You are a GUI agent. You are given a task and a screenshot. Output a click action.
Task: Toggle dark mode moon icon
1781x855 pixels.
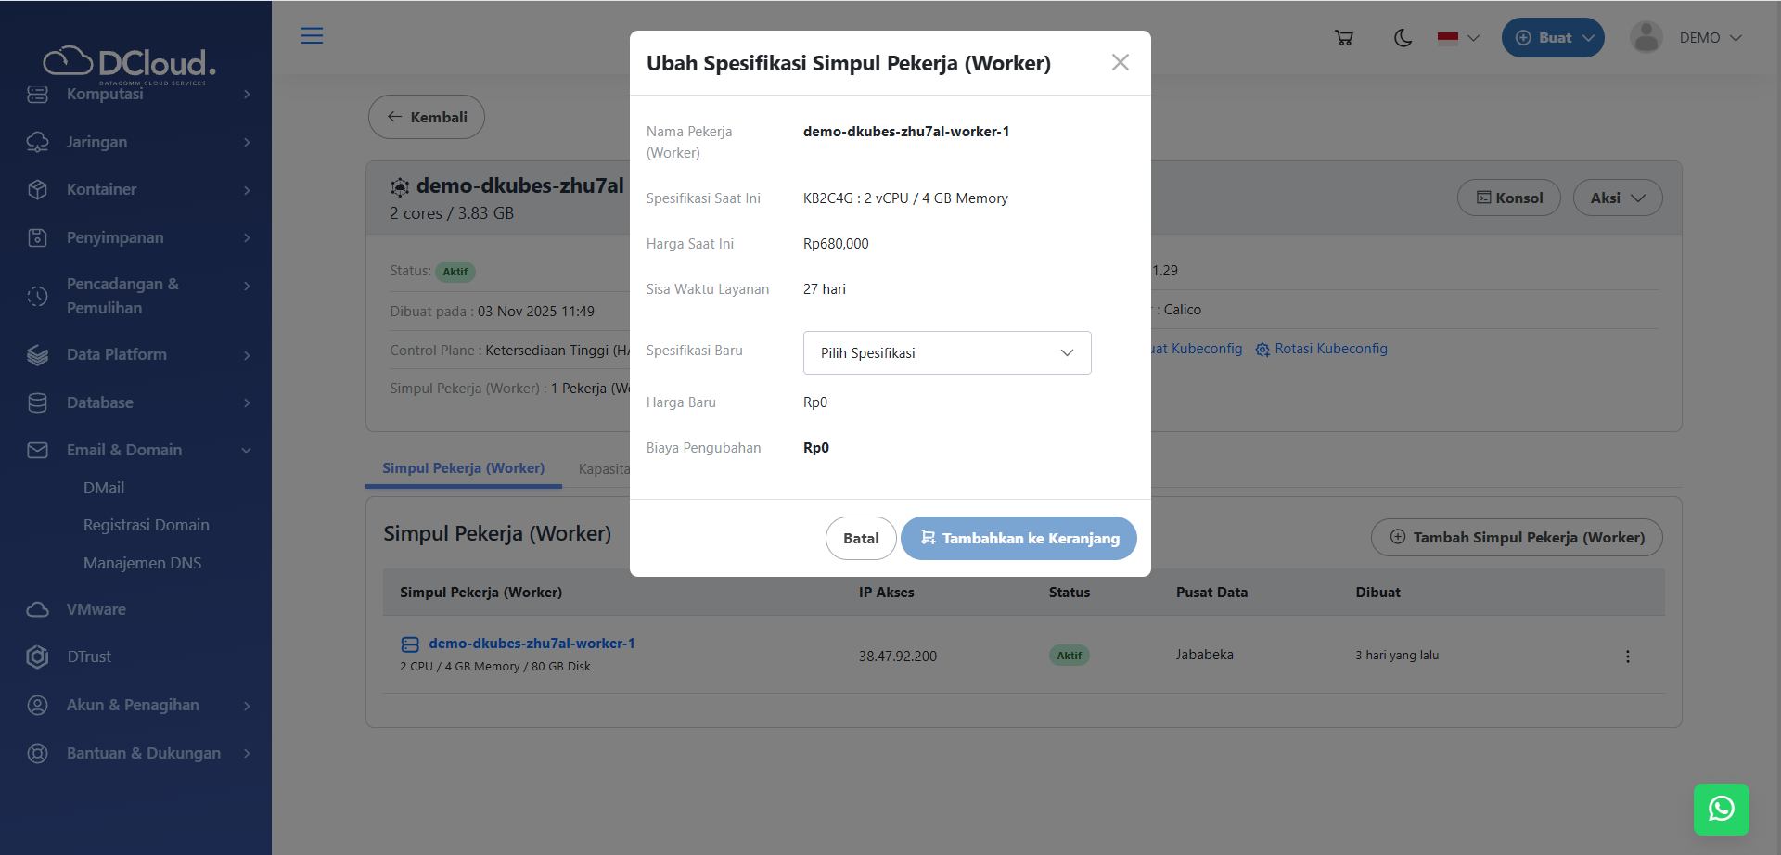[x=1403, y=38]
